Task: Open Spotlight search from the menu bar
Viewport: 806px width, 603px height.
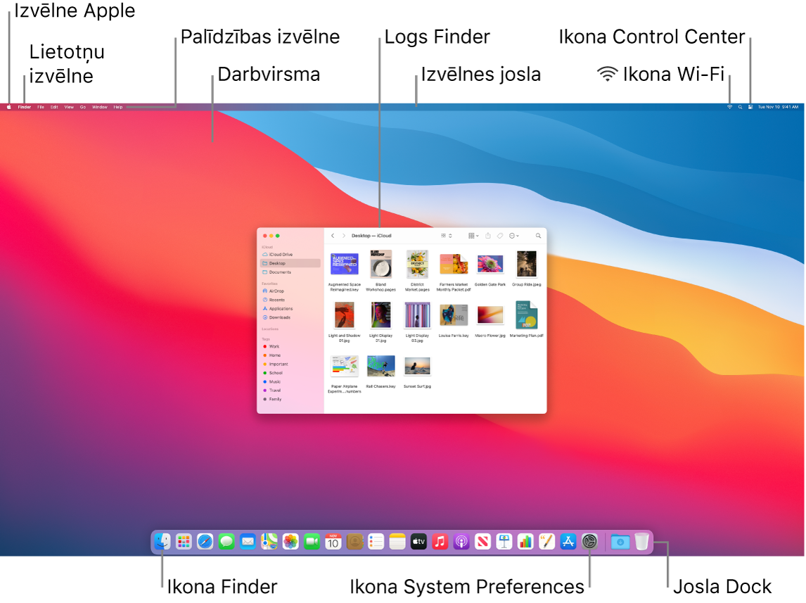Action: [x=740, y=107]
